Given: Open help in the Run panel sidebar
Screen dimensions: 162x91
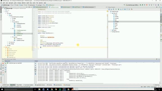Looking at the screenshot, I should [x=3, y=75].
